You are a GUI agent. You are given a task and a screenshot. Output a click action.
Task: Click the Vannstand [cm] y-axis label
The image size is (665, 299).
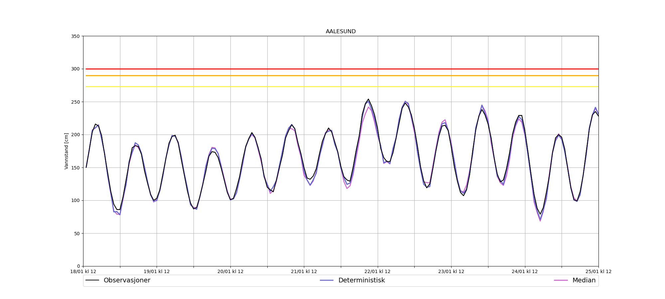tap(66, 151)
